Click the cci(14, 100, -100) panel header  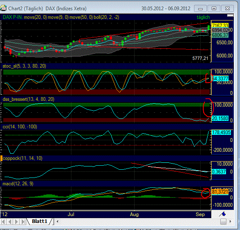coord(20,127)
